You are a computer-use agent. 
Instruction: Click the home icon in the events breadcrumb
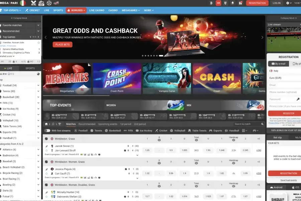click(46, 124)
